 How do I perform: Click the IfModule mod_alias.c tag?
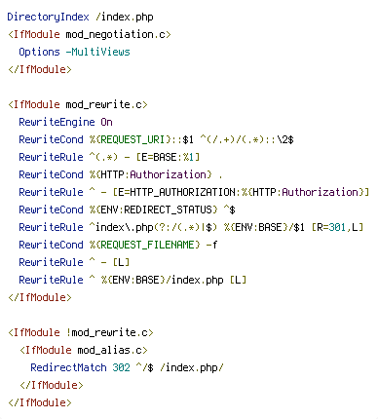point(84,350)
